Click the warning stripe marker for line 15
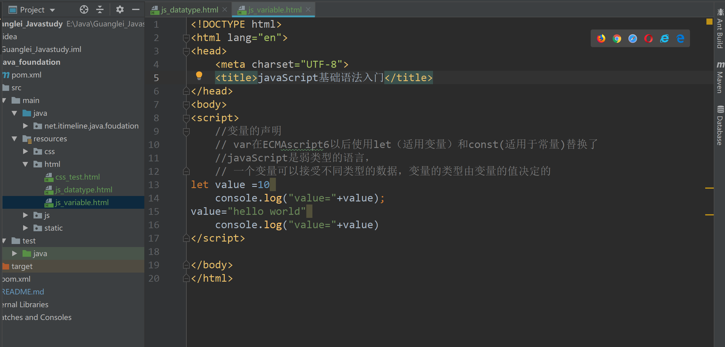This screenshot has height=347, width=725. click(x=709, y=215)
